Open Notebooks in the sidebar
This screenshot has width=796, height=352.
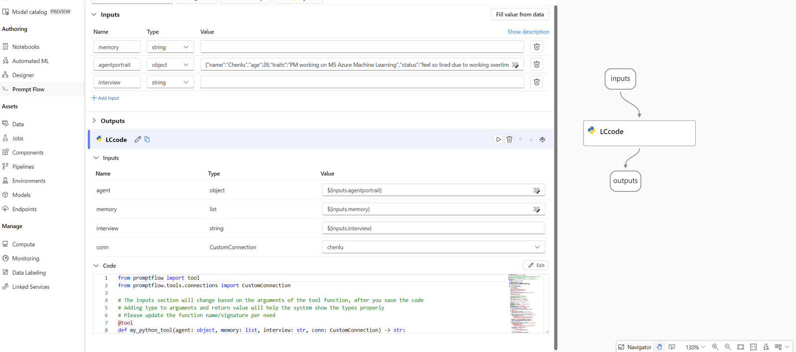point(25,47)
